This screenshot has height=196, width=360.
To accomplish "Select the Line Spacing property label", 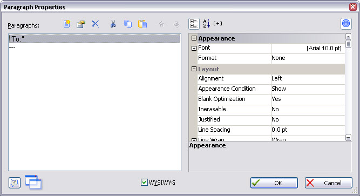I will coord(214,130).
